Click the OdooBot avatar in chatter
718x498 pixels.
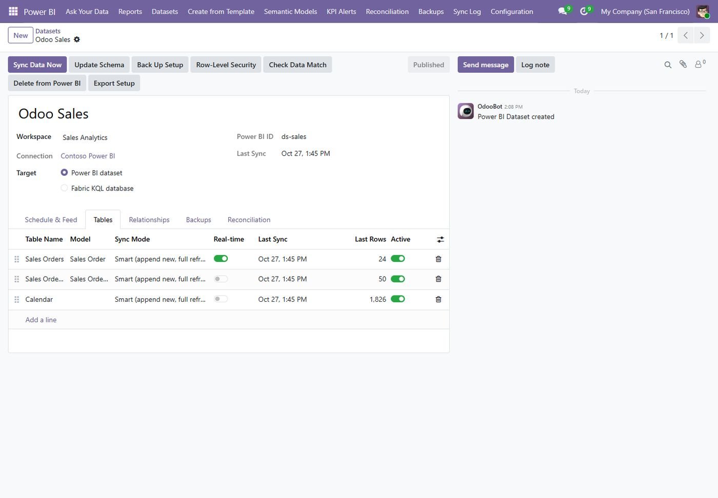(466, 111)
